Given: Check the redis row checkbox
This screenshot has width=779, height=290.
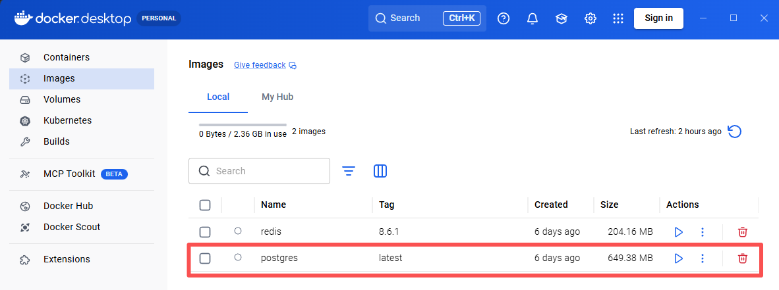Looking at the screenshot, I should (205, 231).
